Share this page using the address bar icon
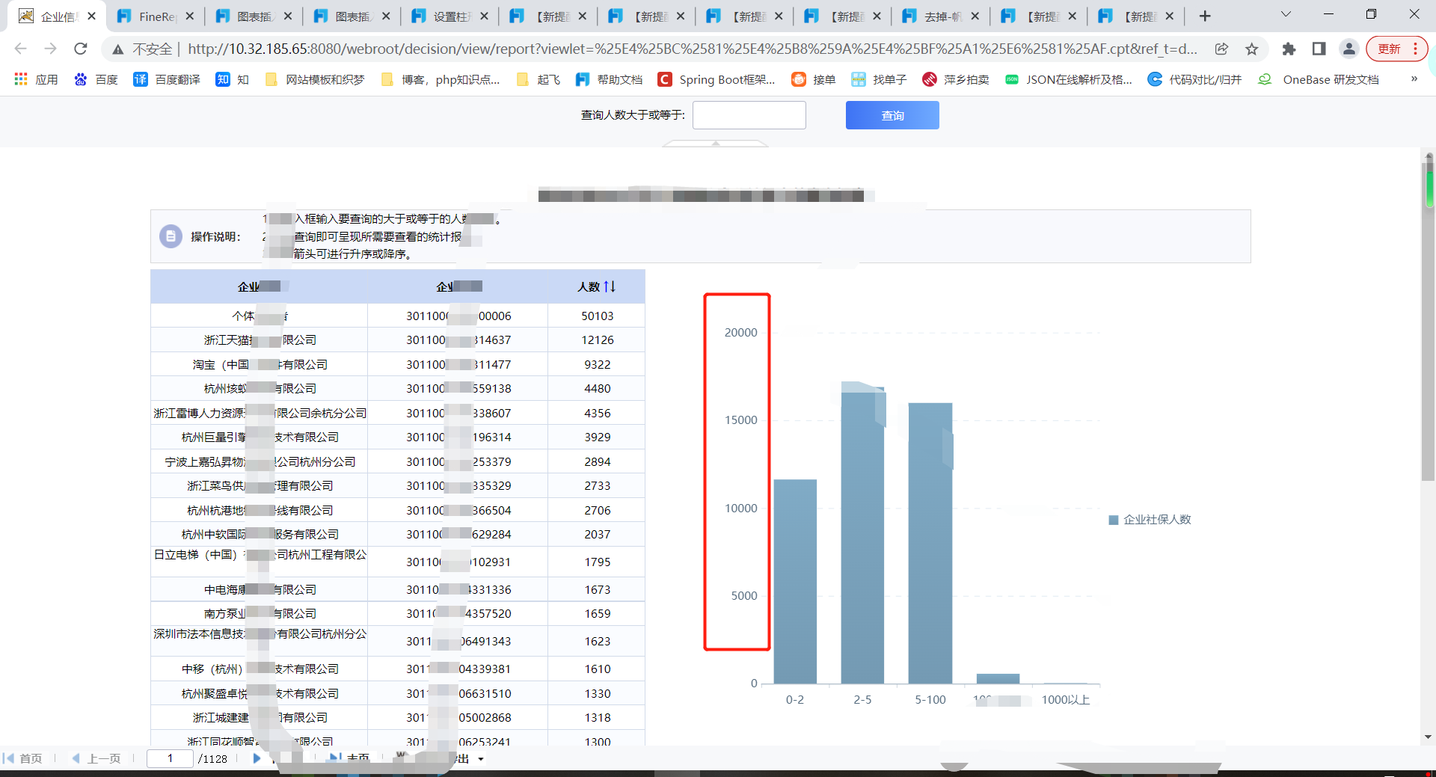Screen dimensions: 1436x777 coord(1221,49)
